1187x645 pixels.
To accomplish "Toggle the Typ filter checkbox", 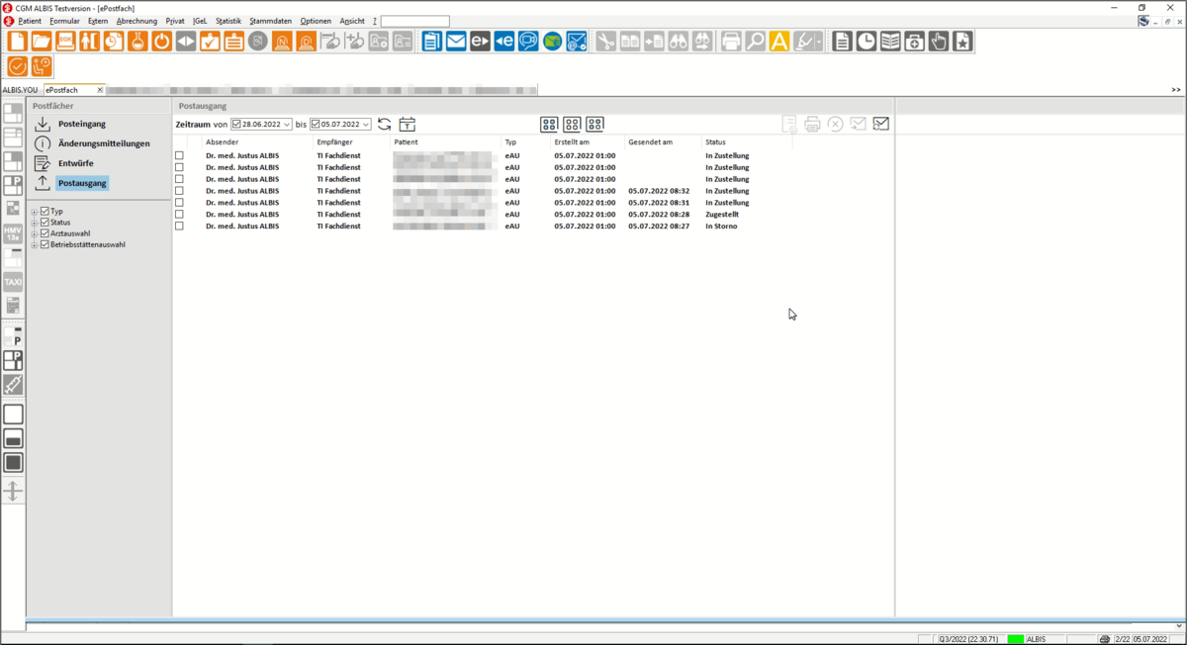I will tap(45, 212).
